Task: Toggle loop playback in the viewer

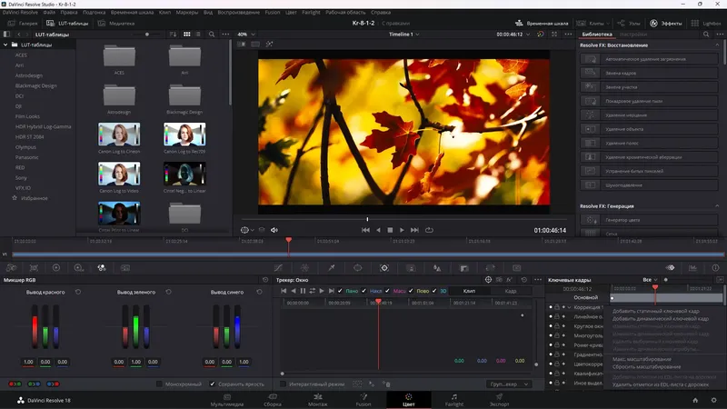Action: 429,230
